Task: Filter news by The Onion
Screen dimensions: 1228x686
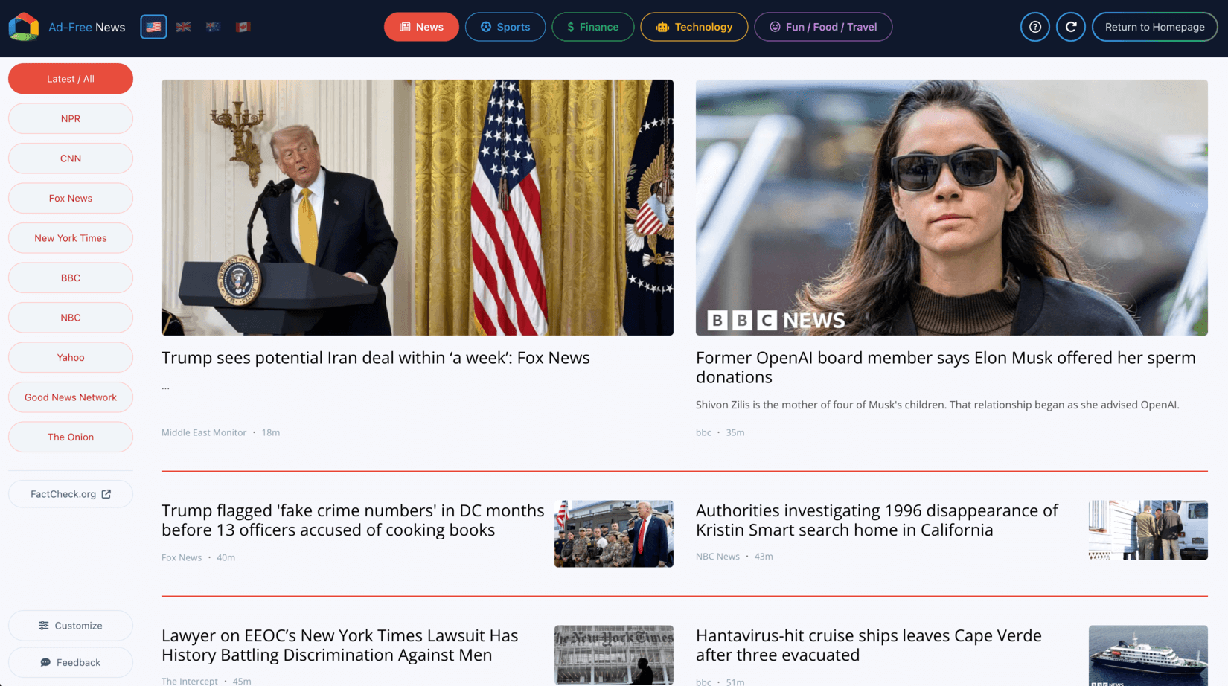Action: [71, 437]
